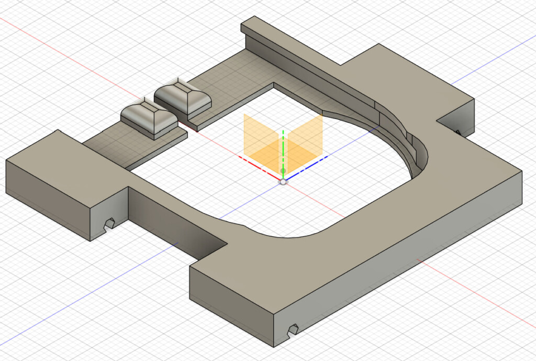
Task: Select the left raised bump on the thin plate
Action: [149, 118]
